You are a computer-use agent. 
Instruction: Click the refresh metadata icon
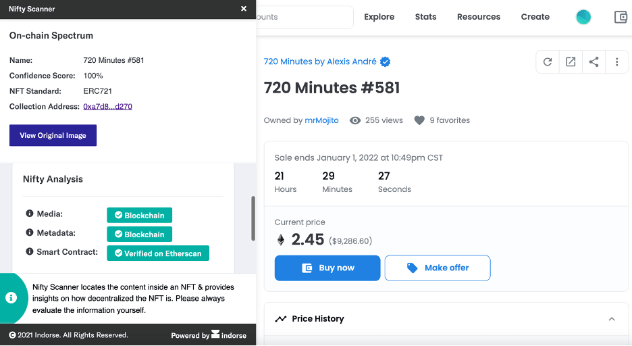[x=548, y=61]
